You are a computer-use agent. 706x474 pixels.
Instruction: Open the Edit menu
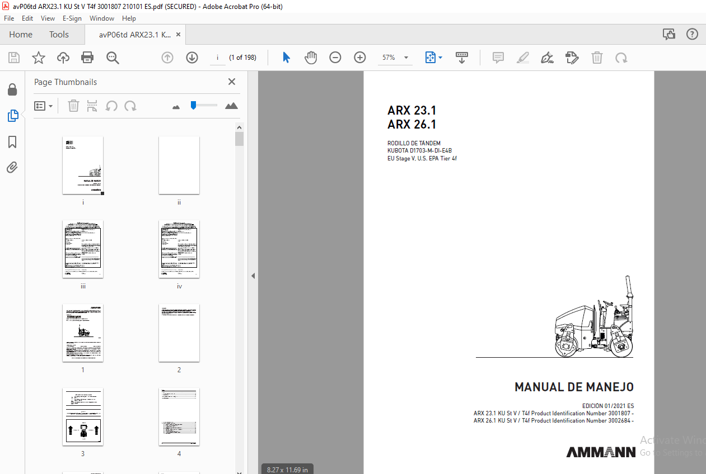tap(27, 18)
